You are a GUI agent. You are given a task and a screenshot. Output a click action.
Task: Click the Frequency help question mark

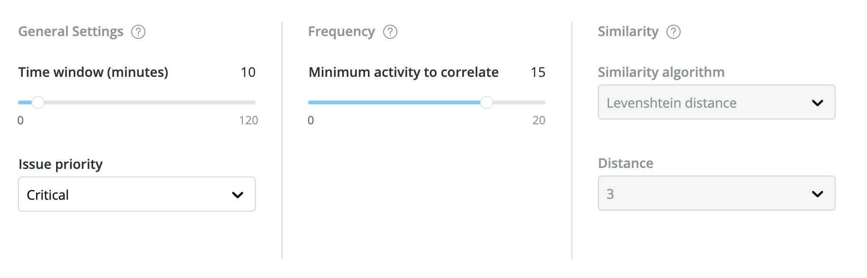[390, 32]
